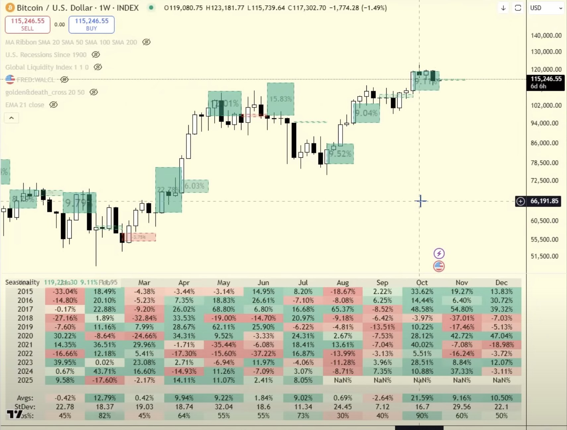
Task: Click the plus icon beside 66,191.85 price
Action: pyautogui.click(x=521, y=201)
